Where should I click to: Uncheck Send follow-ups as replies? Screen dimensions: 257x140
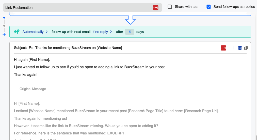point(208,7)
